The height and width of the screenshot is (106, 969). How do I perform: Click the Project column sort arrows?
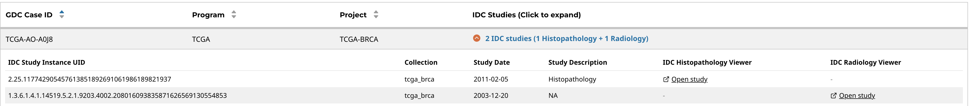(376, 14)
